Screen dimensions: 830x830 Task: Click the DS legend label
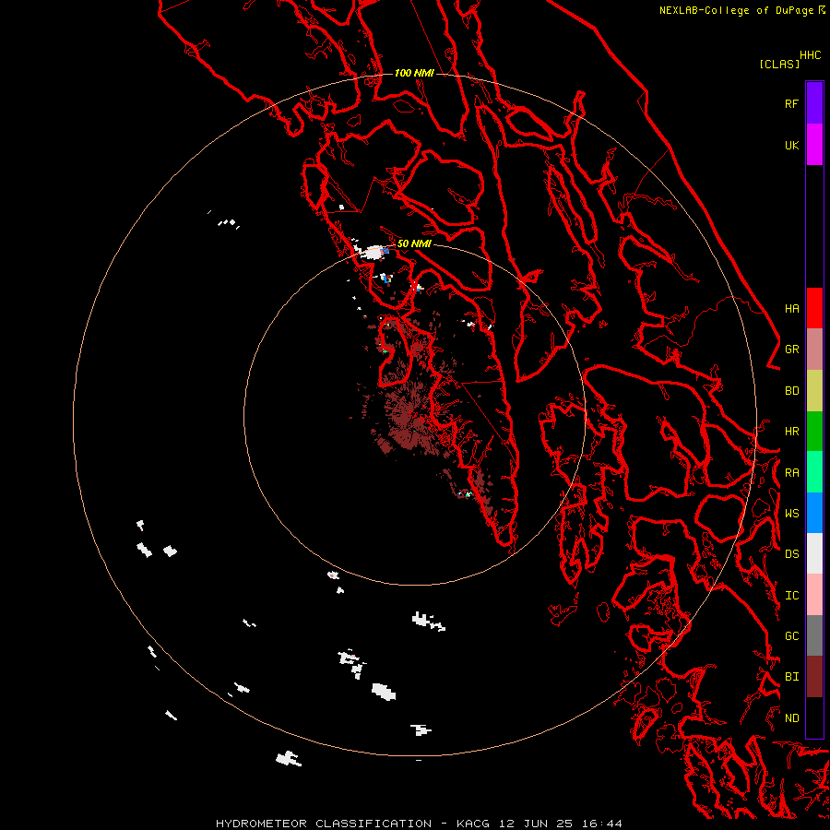point(791,553)
